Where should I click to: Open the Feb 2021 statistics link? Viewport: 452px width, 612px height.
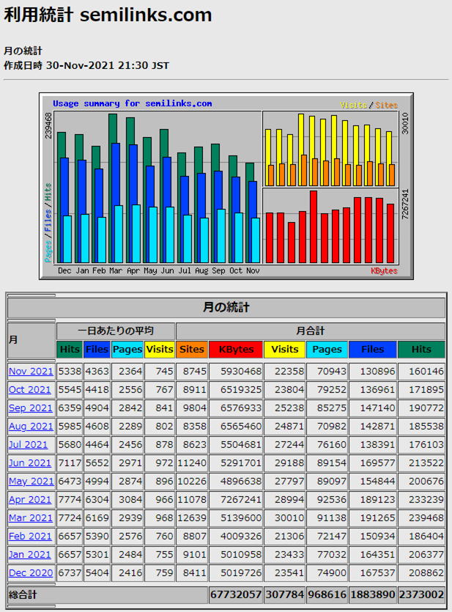(x=30, y=537)
